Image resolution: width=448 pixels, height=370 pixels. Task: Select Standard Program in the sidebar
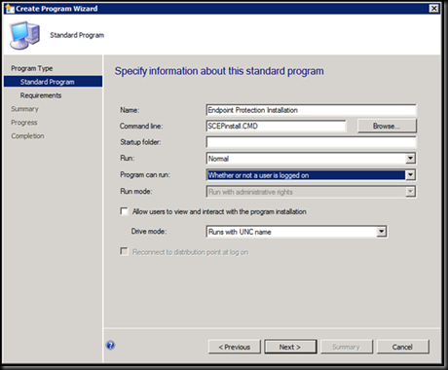[53, 82]
